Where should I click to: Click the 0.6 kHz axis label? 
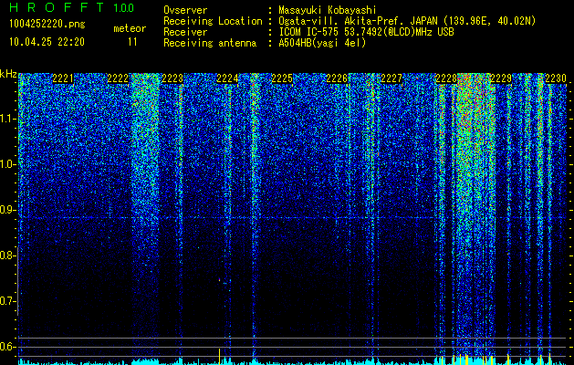(x=8, y=347)
